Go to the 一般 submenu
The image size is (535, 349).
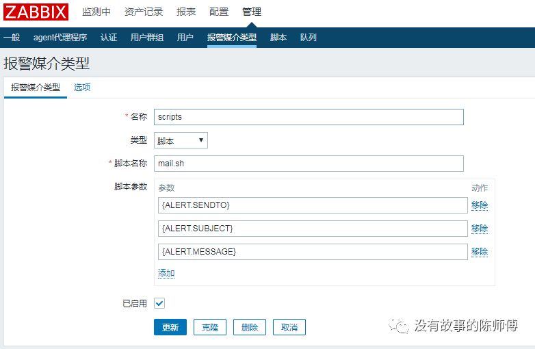(x=12, y=37)
